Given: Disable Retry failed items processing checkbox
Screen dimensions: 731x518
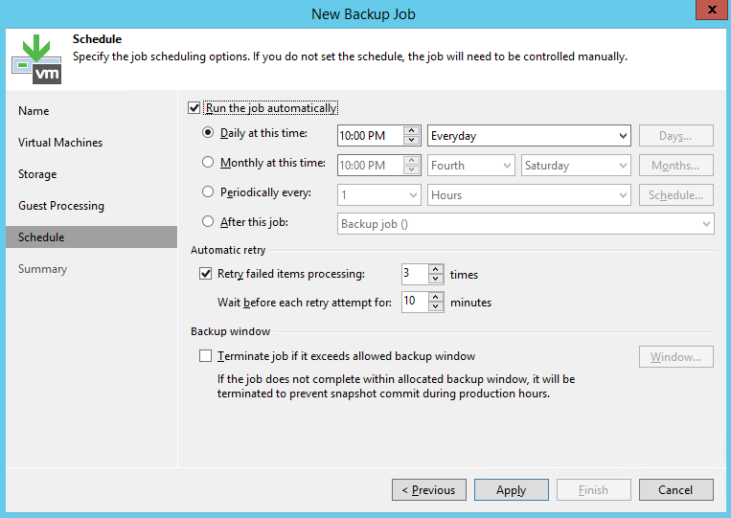Looking at the screenshot, I should pyautogui.click(x=206, y=274).
